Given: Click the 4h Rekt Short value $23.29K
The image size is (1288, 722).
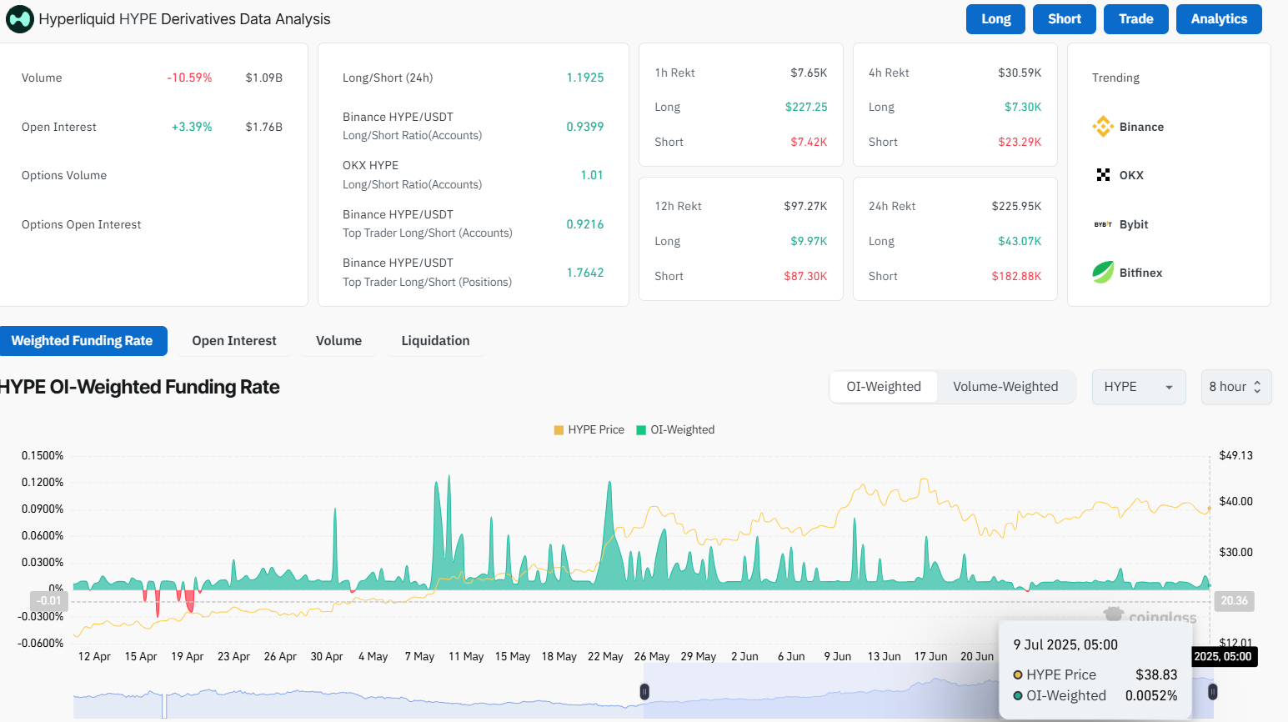Looking at the screenshot, I should 1020,142.
